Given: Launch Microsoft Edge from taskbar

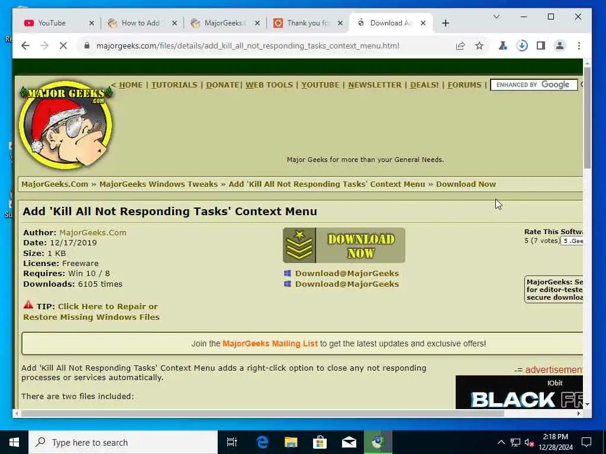Looking at the screenshot, I should [262, 442].
